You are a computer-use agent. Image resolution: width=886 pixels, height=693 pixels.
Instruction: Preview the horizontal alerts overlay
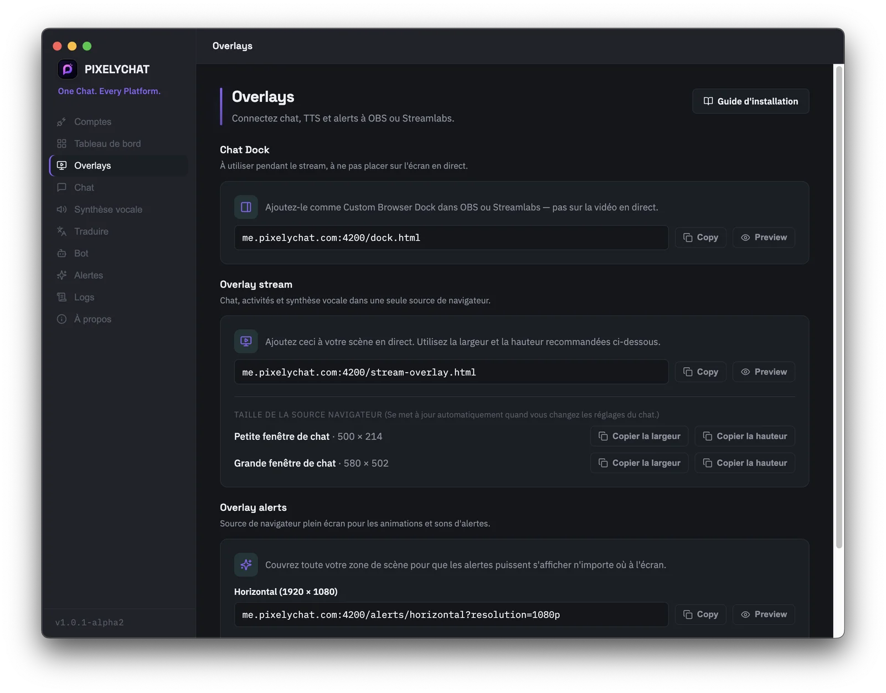(x=764, y=614)
